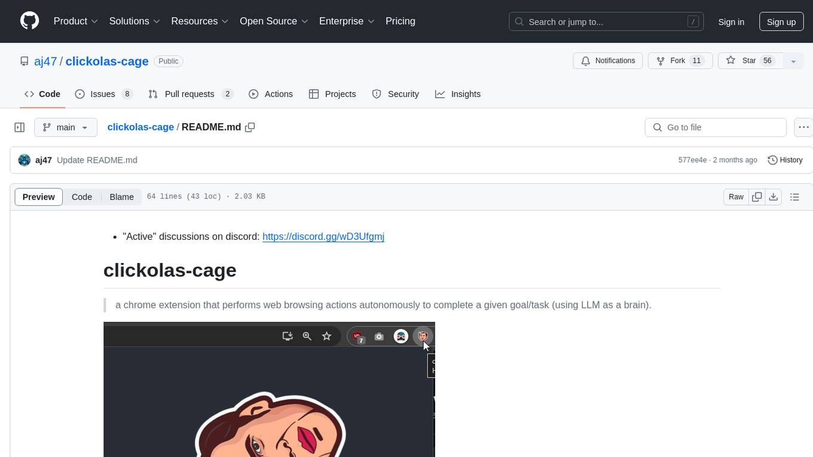
Task: Click the 64 lines file size text
Action: click(x=206, y=197)
